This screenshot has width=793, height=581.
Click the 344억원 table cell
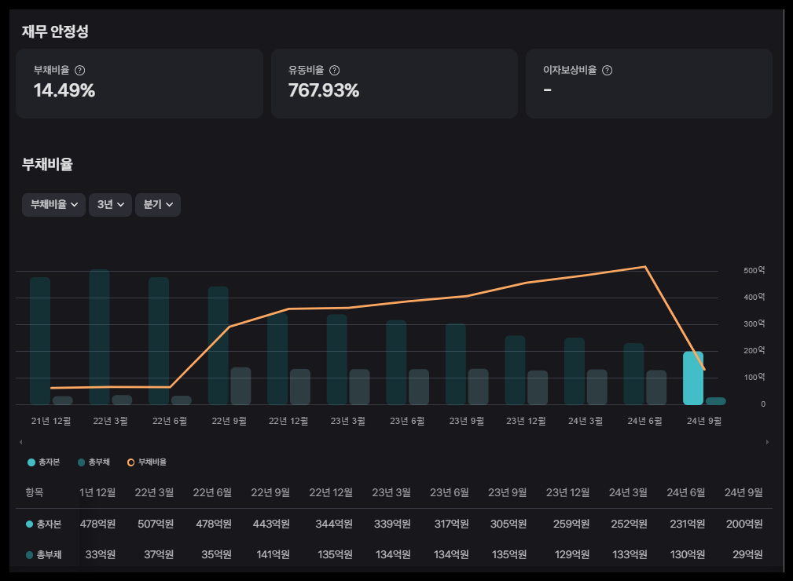pos(334,524)
